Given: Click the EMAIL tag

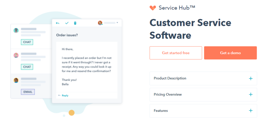Looking at the screenshot, I should click(x=28, y=92).
